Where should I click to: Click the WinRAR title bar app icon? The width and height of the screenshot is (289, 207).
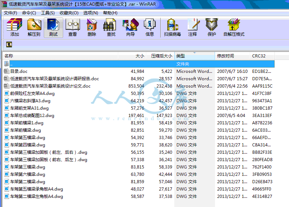pyautogui.click(x=4, y=4)
